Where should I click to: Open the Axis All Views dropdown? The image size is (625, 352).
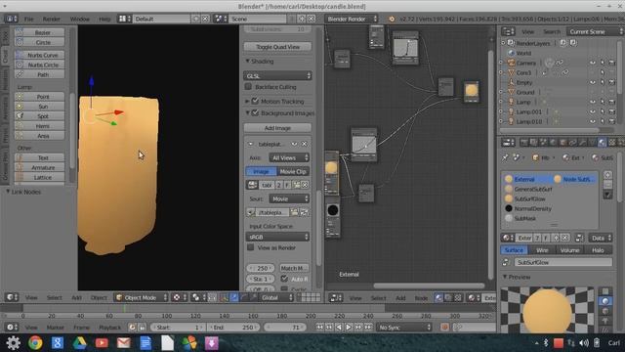(x=289, y=157)
